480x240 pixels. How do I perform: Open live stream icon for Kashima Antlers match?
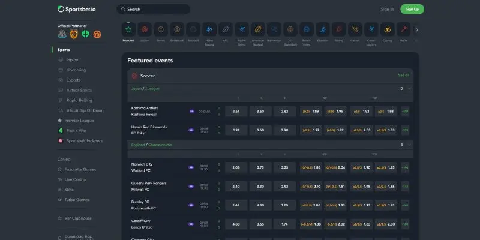click(191, 112)
